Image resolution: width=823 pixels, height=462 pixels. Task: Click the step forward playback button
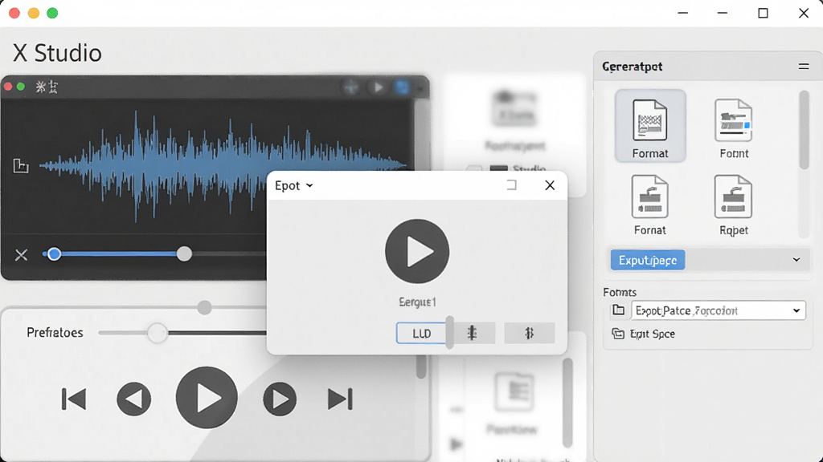pyautogui.click(x=280, y=399)
